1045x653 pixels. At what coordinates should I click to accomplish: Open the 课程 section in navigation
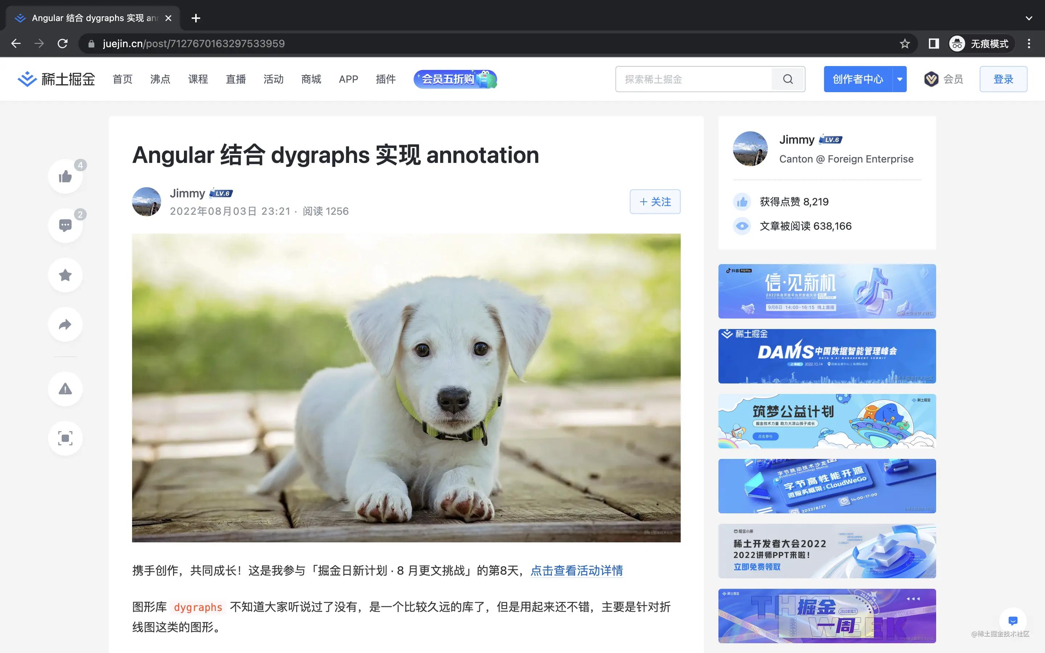(198, 79)
